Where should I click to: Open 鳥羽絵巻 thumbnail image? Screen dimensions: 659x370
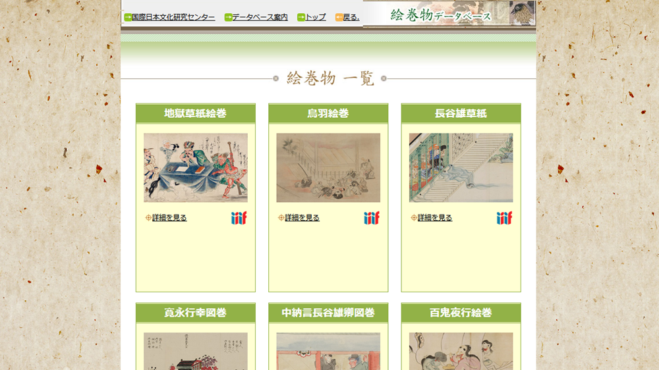328,168
